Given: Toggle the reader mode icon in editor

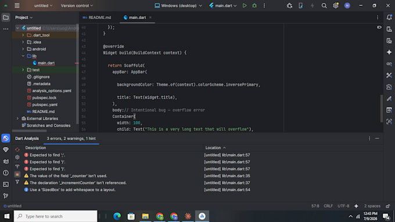Looking at the screenshot, I should coord(379,27).
